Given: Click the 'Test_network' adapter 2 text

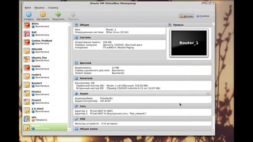Looking at the screenshot, I should [118, 114].
